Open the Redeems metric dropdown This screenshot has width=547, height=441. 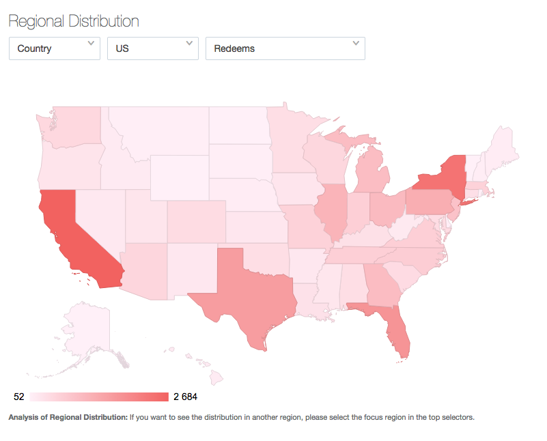tap(285, 48)
